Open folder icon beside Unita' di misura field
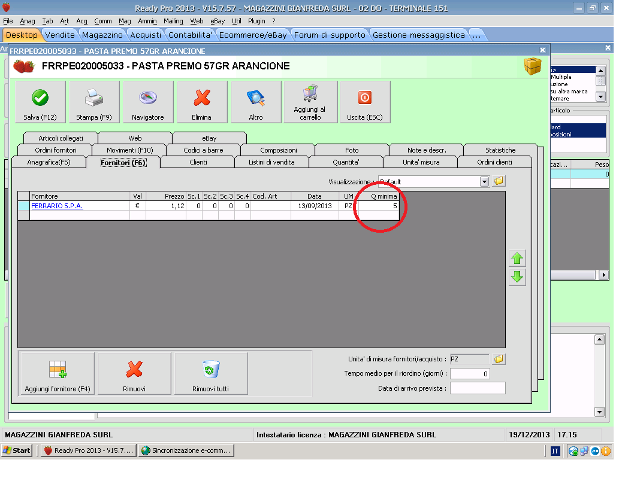This screenshot has height=481, width=628. [499, 359]
